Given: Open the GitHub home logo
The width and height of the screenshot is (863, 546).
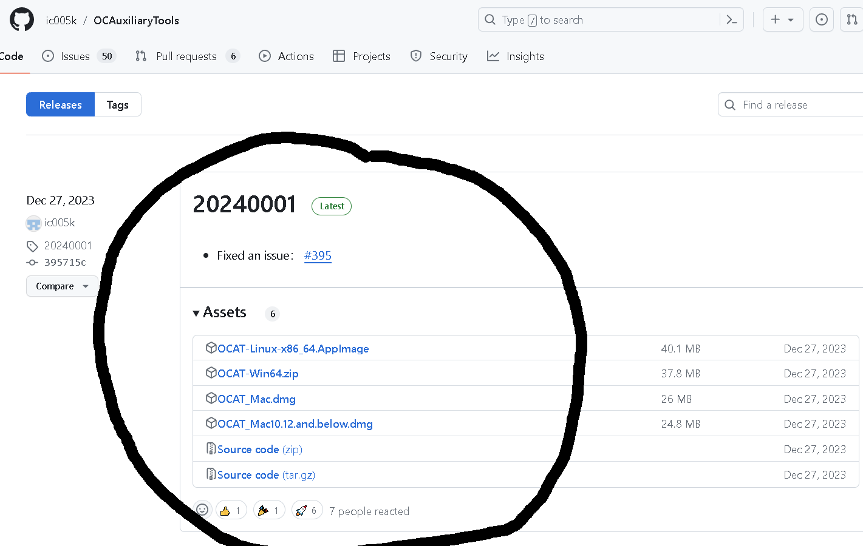Looking at the screenshot, I should pyautogui.click(x=22, y=19).
